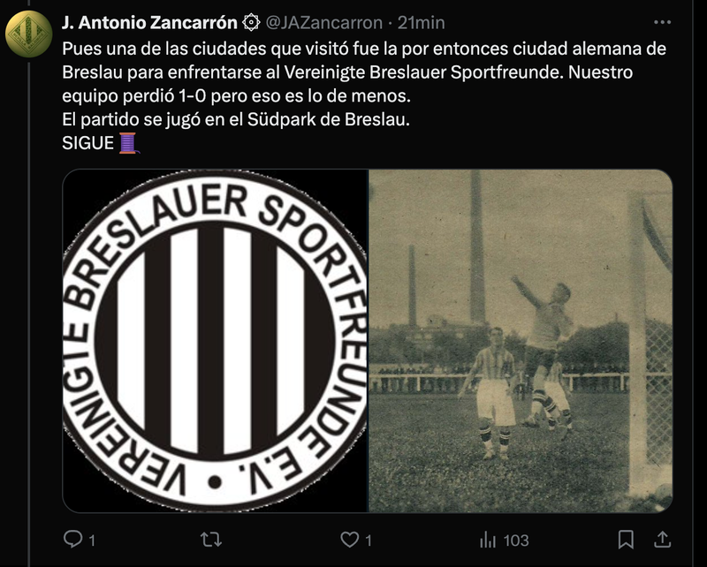Bookmark this tweet
The image size is (707, 567).
pyautogui.click(x=626, y=540)
